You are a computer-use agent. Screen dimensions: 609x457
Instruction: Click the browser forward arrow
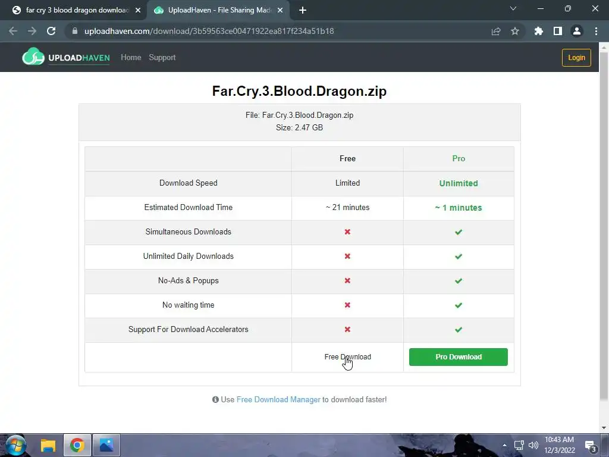[x=32, y=31]
